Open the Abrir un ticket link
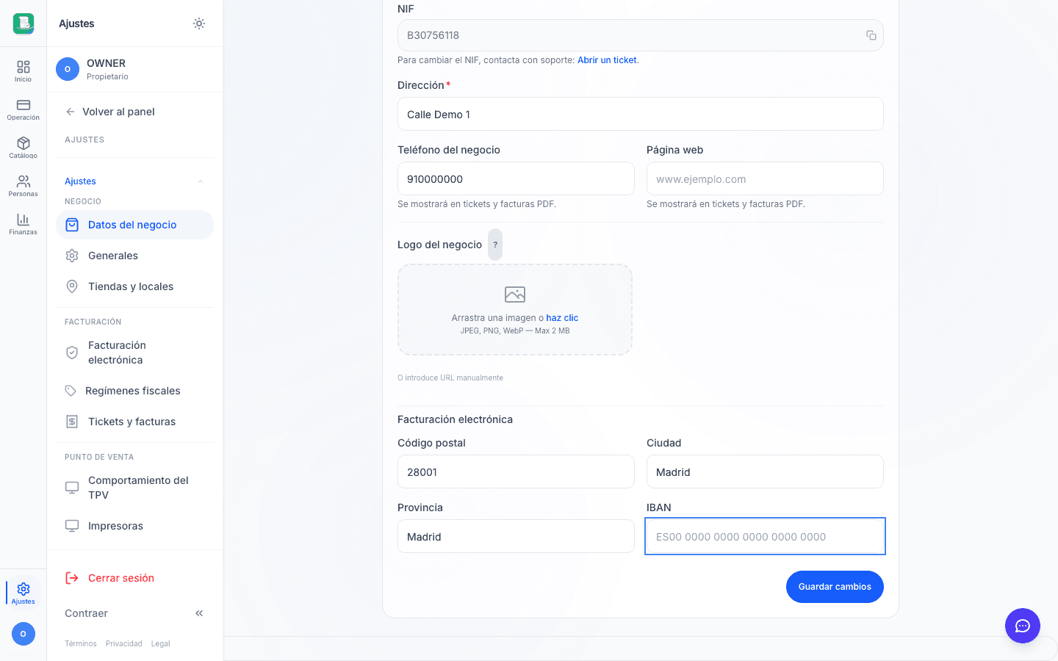Viewport: 1058px width, 661px height. tap(607, 60)
